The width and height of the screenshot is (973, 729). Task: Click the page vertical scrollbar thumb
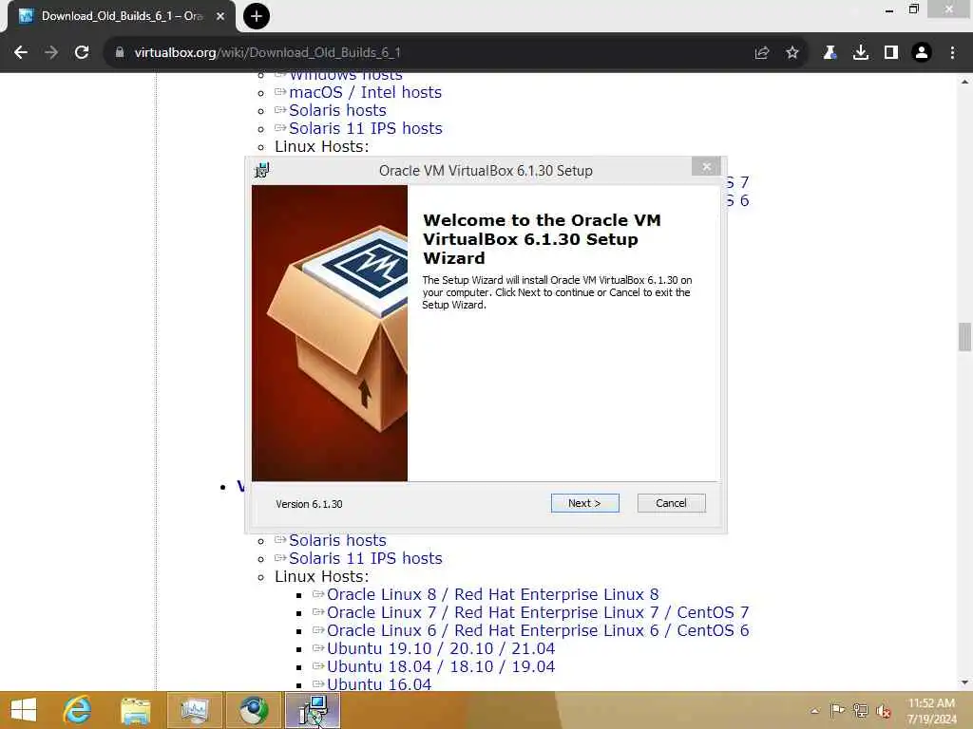tap(964, 337)
